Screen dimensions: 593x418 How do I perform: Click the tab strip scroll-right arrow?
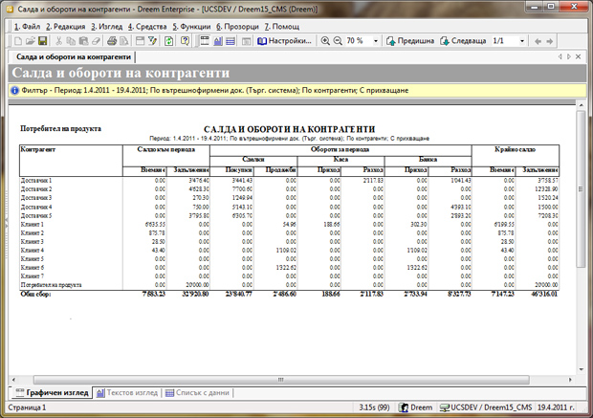569,56
